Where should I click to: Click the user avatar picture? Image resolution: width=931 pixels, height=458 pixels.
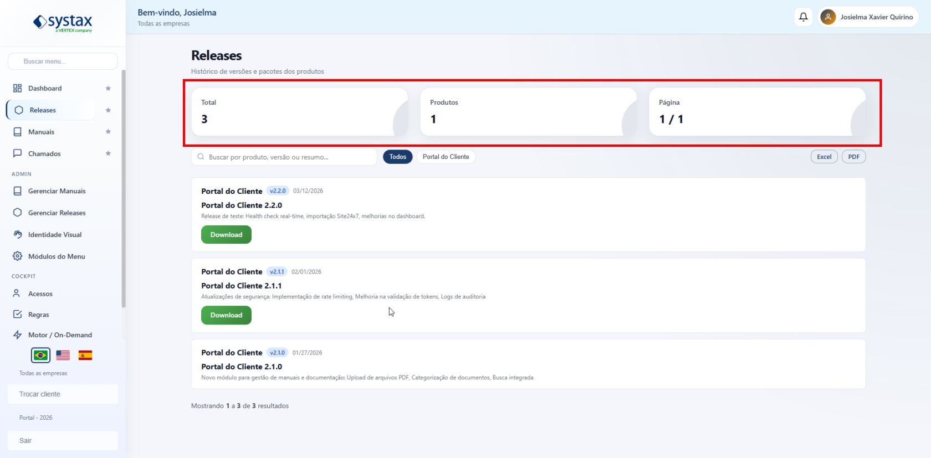828,17
